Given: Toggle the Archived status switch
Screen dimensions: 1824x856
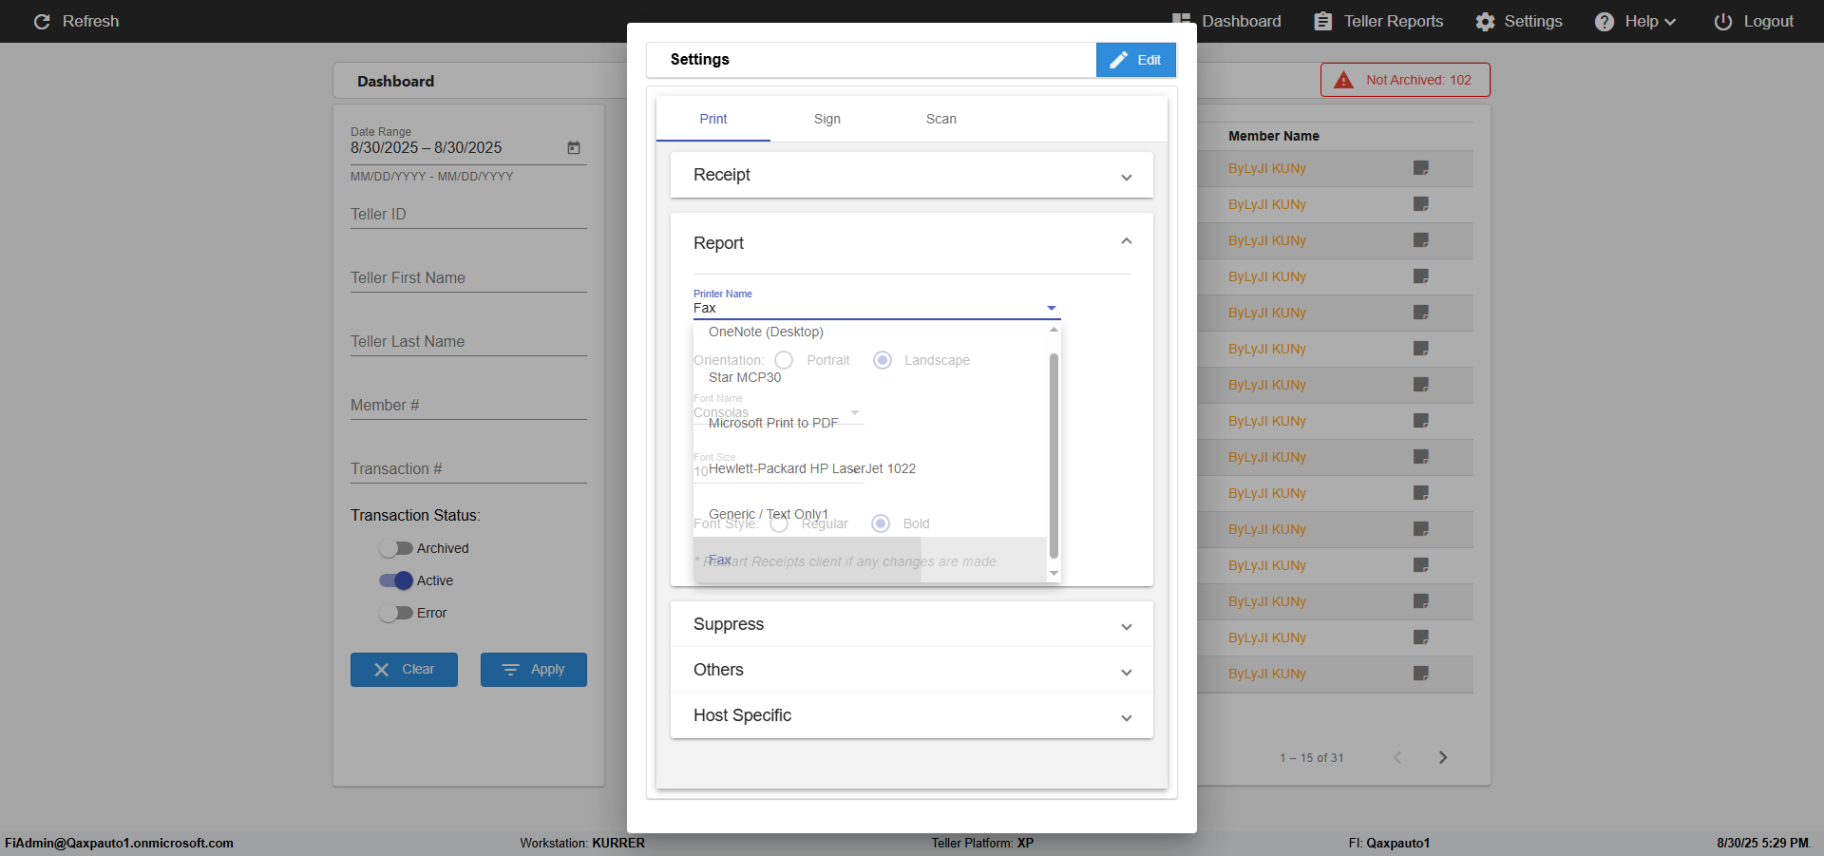Looking at the screenshot, I should [x=395, y=548].
